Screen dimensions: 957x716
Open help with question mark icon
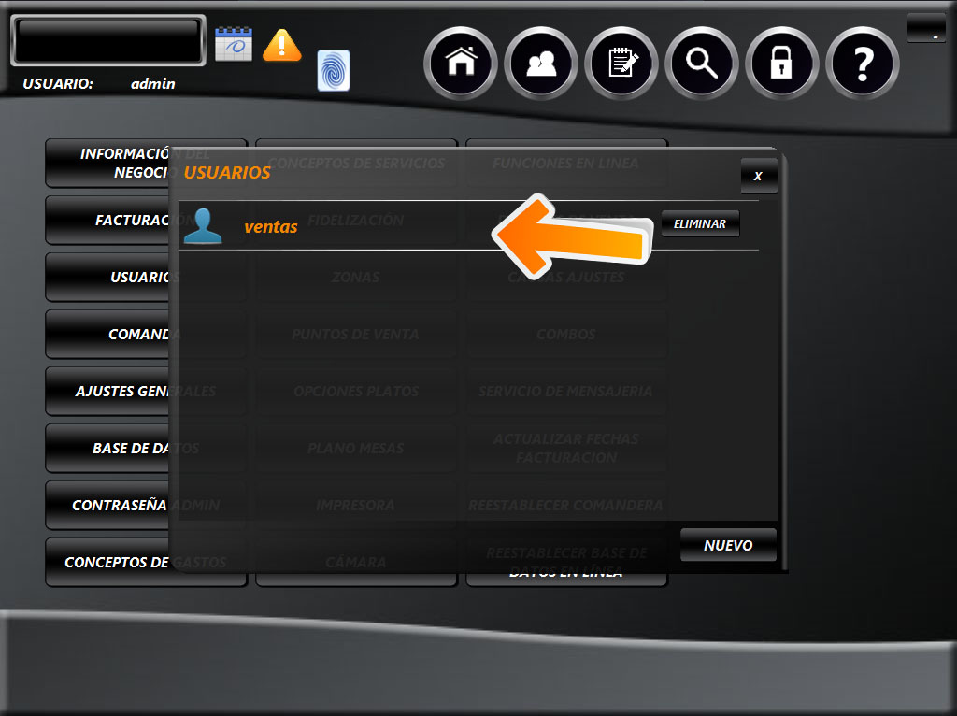coord(862,64)
